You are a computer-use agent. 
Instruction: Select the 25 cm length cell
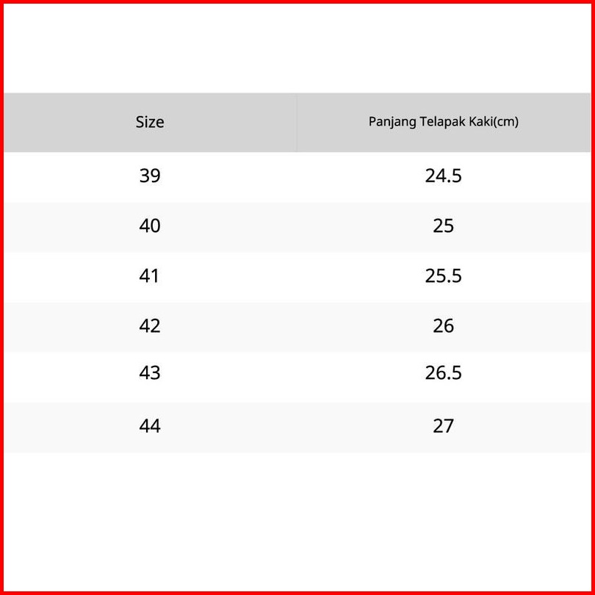pos(443,226)
